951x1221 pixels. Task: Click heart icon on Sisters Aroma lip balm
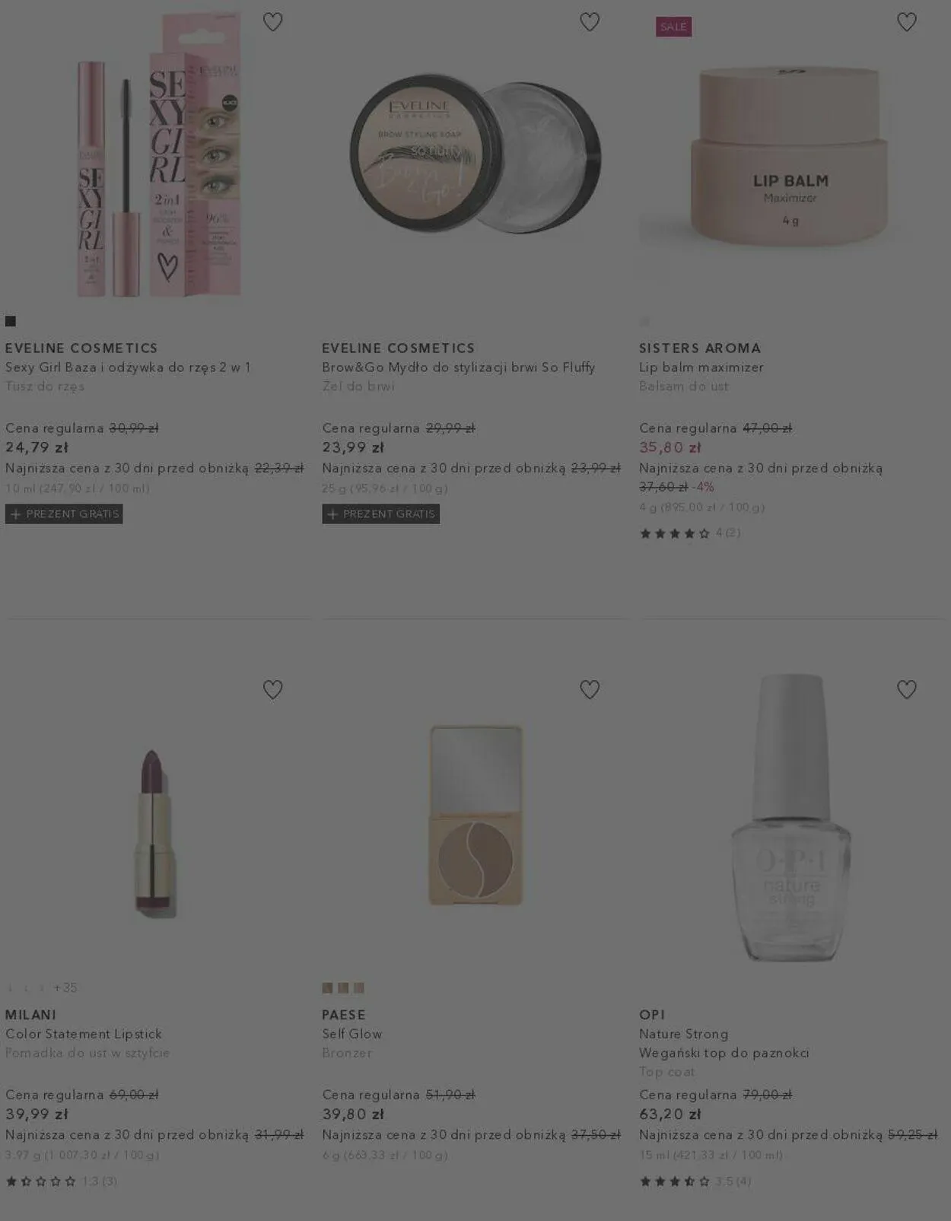point(907,22)
